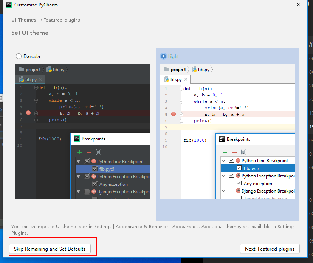Select the Darcula theme radio button
The image size is (313, 263).
[x=19, y=56]
